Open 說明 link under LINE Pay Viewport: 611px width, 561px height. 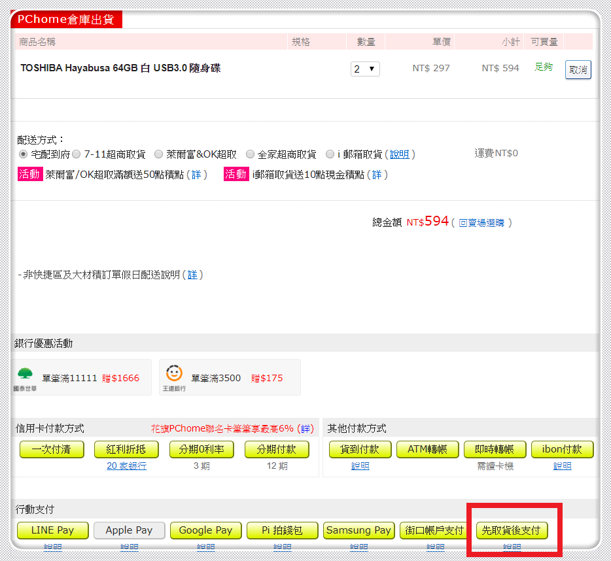(53, 547)
